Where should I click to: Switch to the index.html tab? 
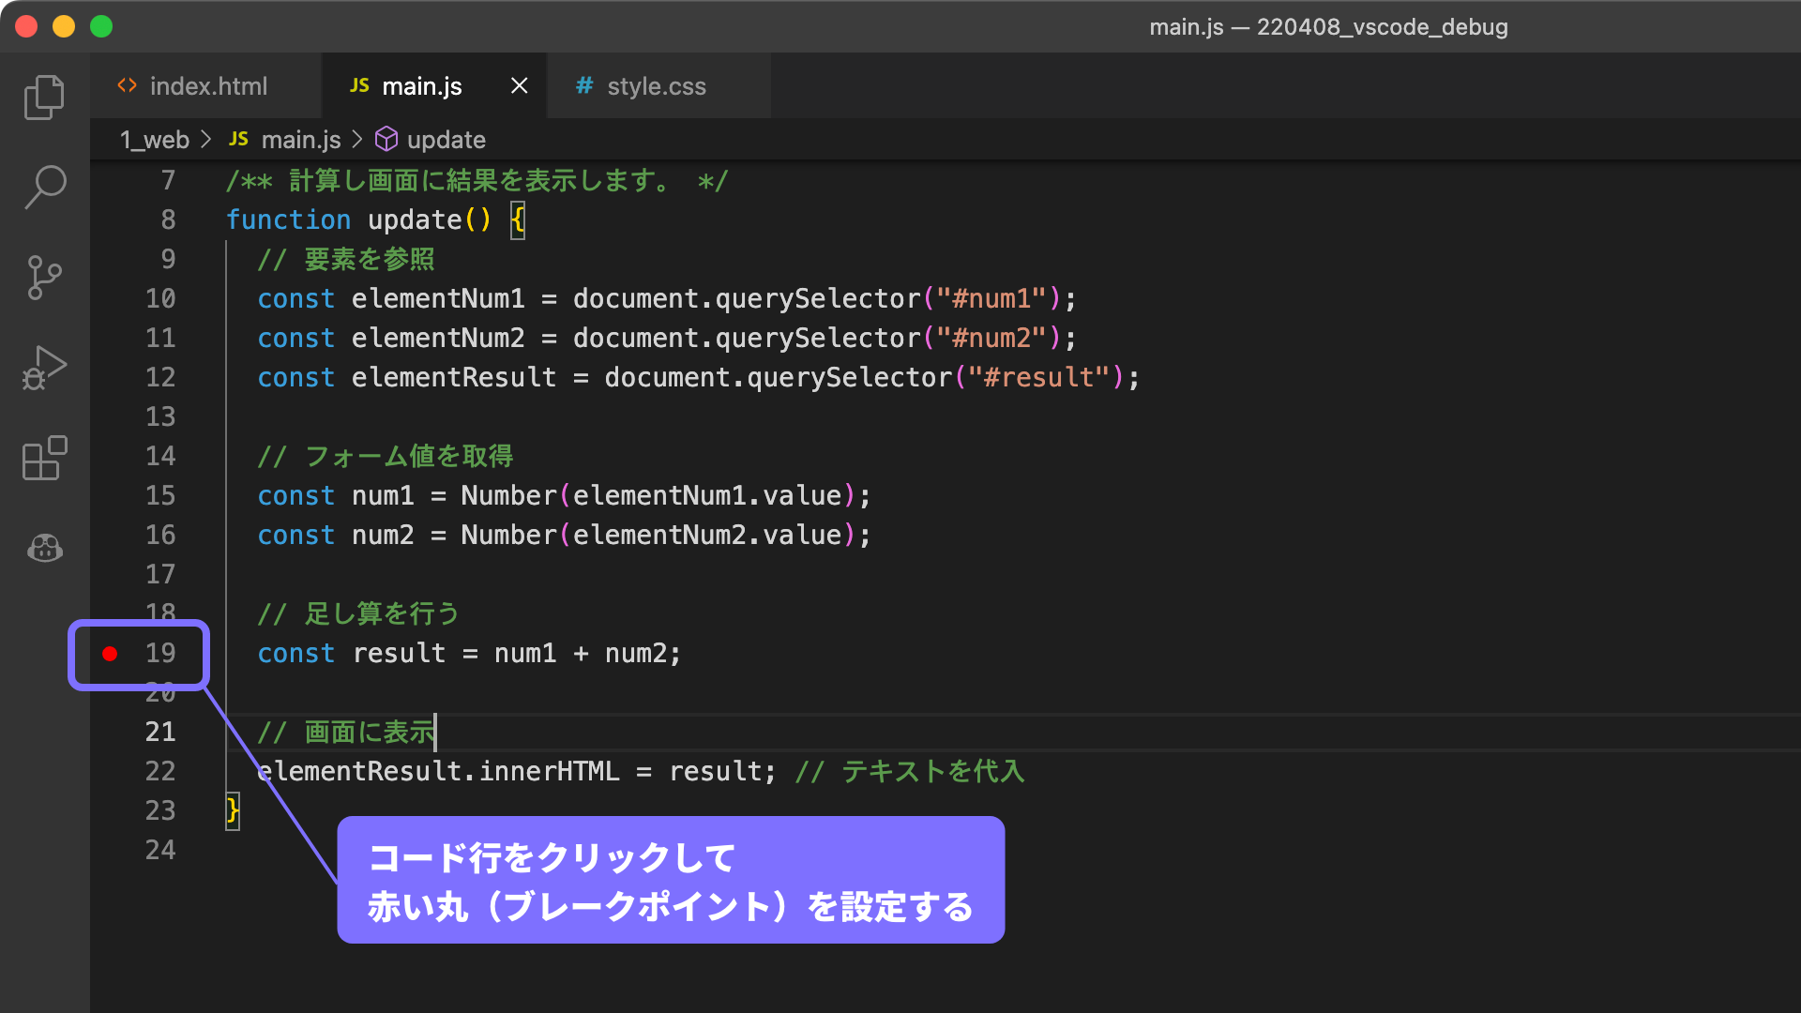tap(207, 86)
